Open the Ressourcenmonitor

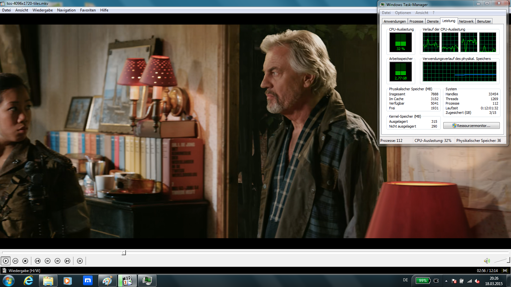pyautogui.click(x=471, y=126)
